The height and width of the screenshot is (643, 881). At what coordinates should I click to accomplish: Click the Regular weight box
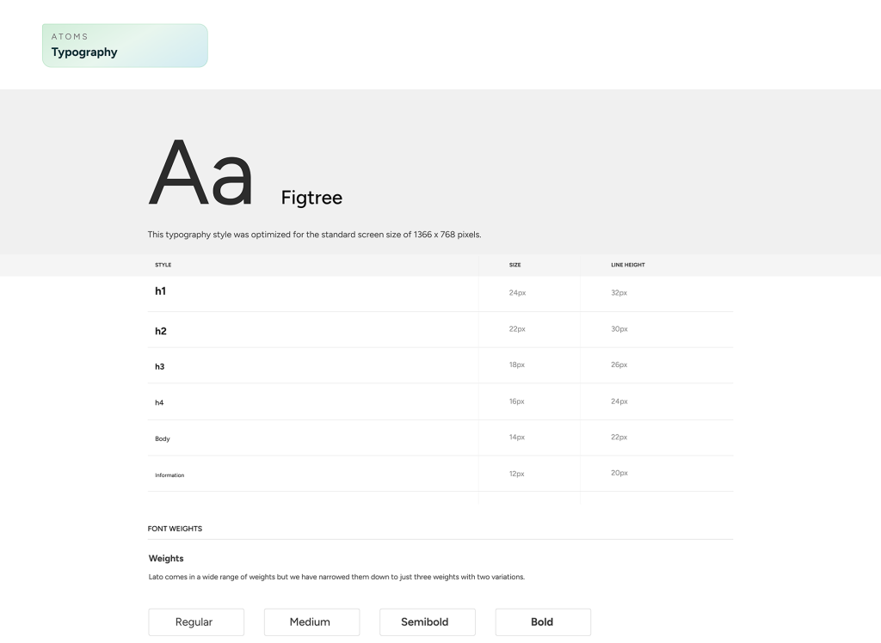coord(196,622)
